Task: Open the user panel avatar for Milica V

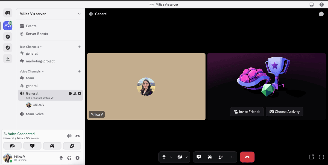Action: pos(8,158)
